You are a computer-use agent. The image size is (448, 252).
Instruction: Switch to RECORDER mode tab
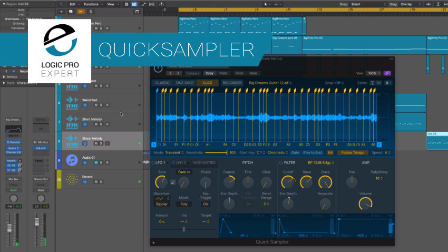232,83
